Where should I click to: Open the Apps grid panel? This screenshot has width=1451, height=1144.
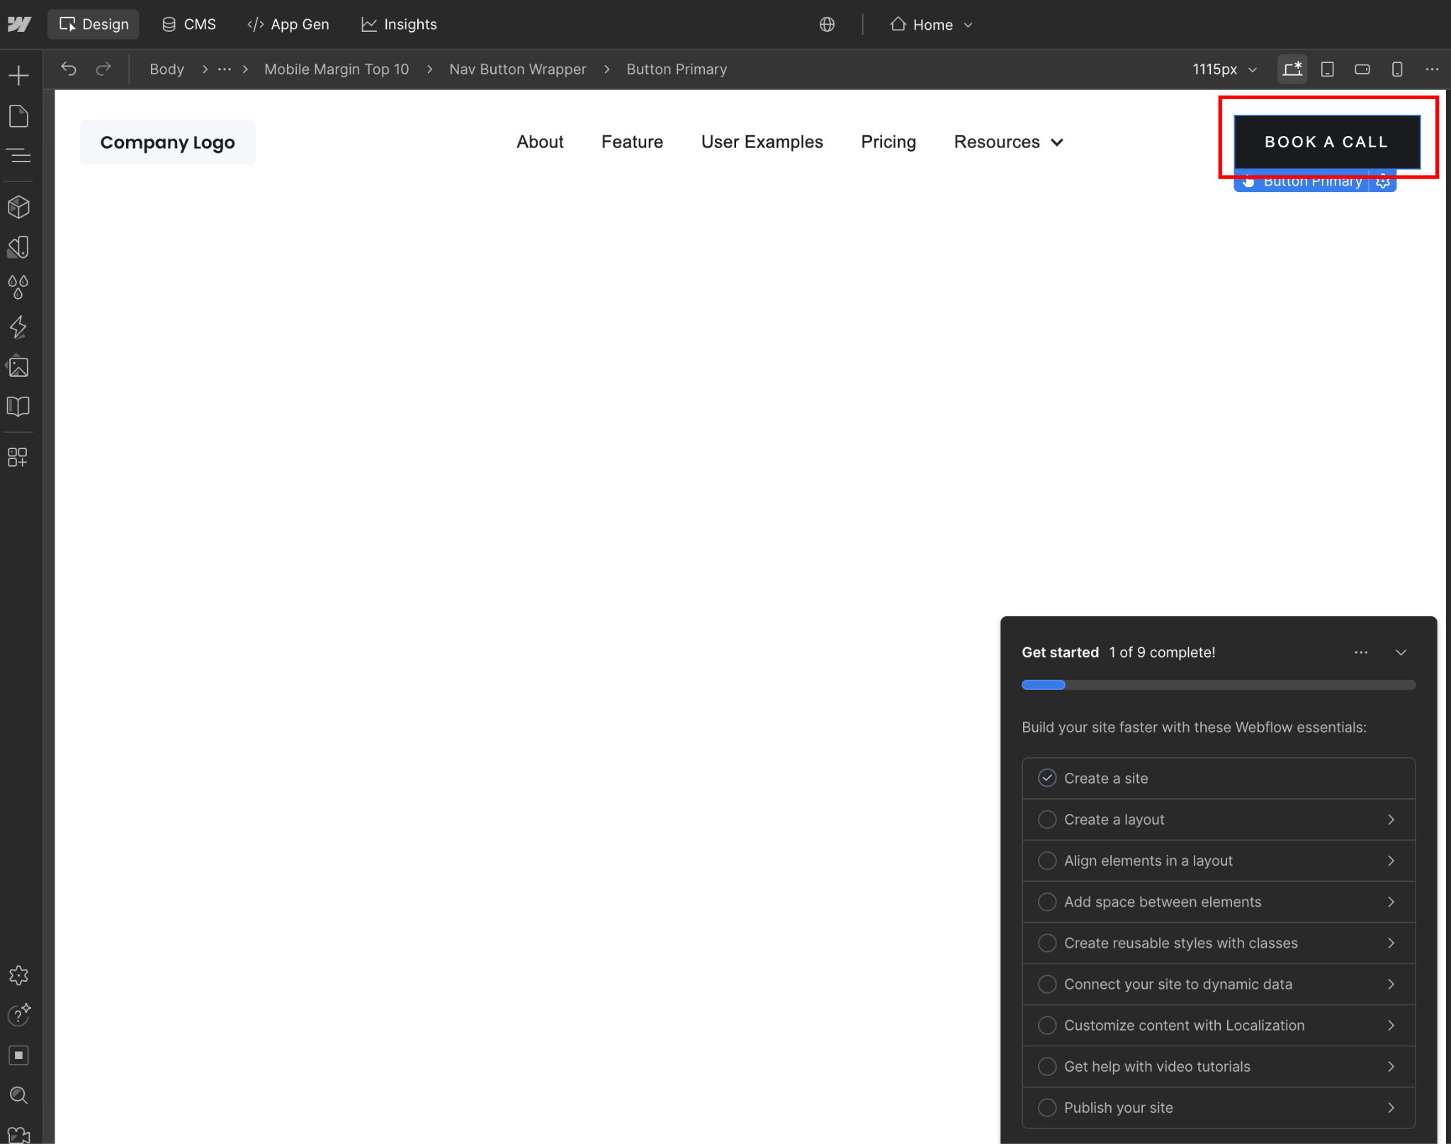click(x=18, y=457)
